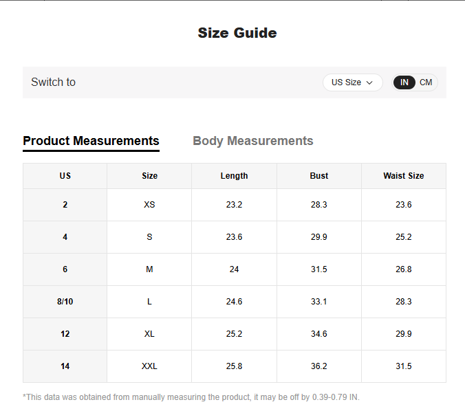Click the Length column header
This screenshot has height=411, width=465.
coord(234,176)
